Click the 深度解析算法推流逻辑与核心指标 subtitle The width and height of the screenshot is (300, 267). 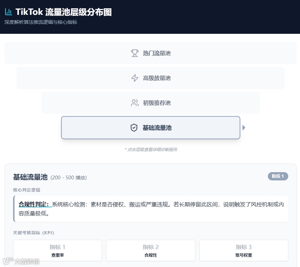click(x=41, y=22)
